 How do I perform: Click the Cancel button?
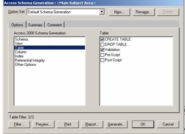(168, 124)
